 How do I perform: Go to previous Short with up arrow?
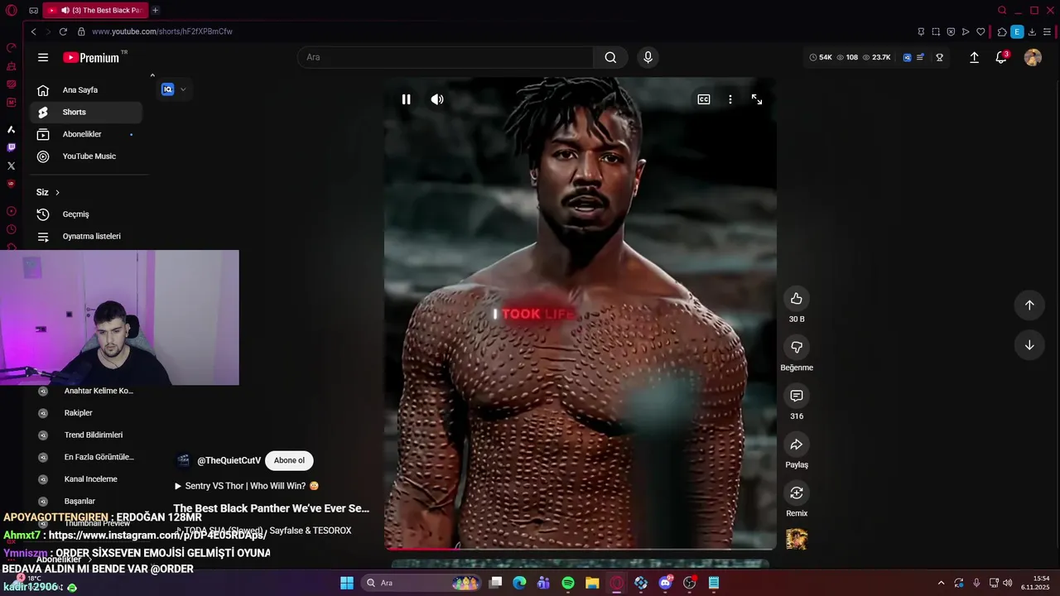click(1029, 305)
